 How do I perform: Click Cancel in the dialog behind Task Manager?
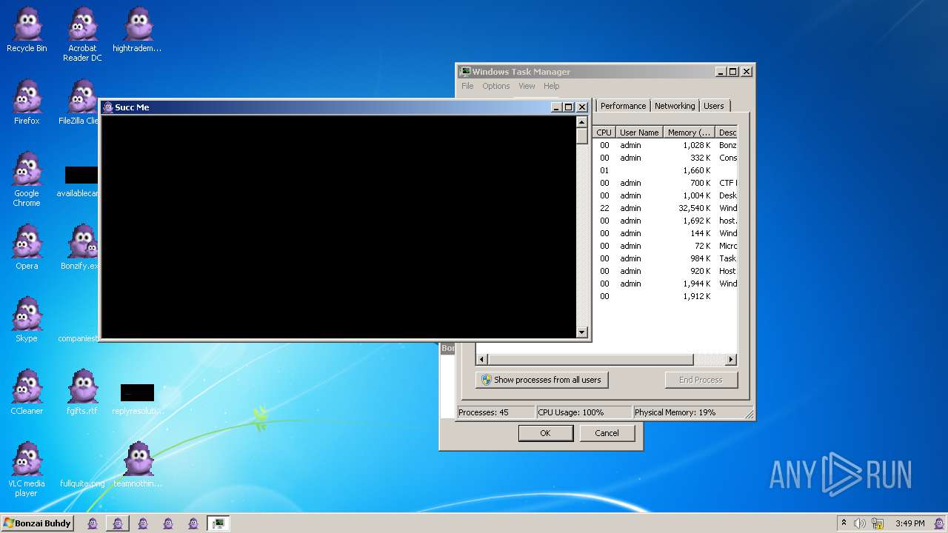coord(607,433)
